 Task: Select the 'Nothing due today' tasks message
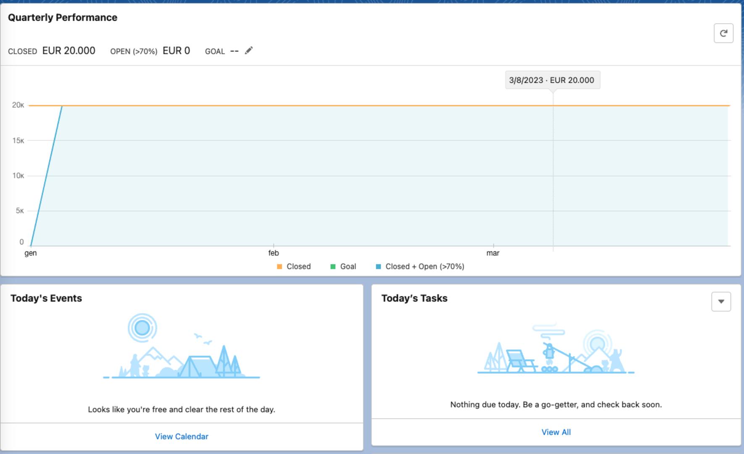tap(556, 404)
